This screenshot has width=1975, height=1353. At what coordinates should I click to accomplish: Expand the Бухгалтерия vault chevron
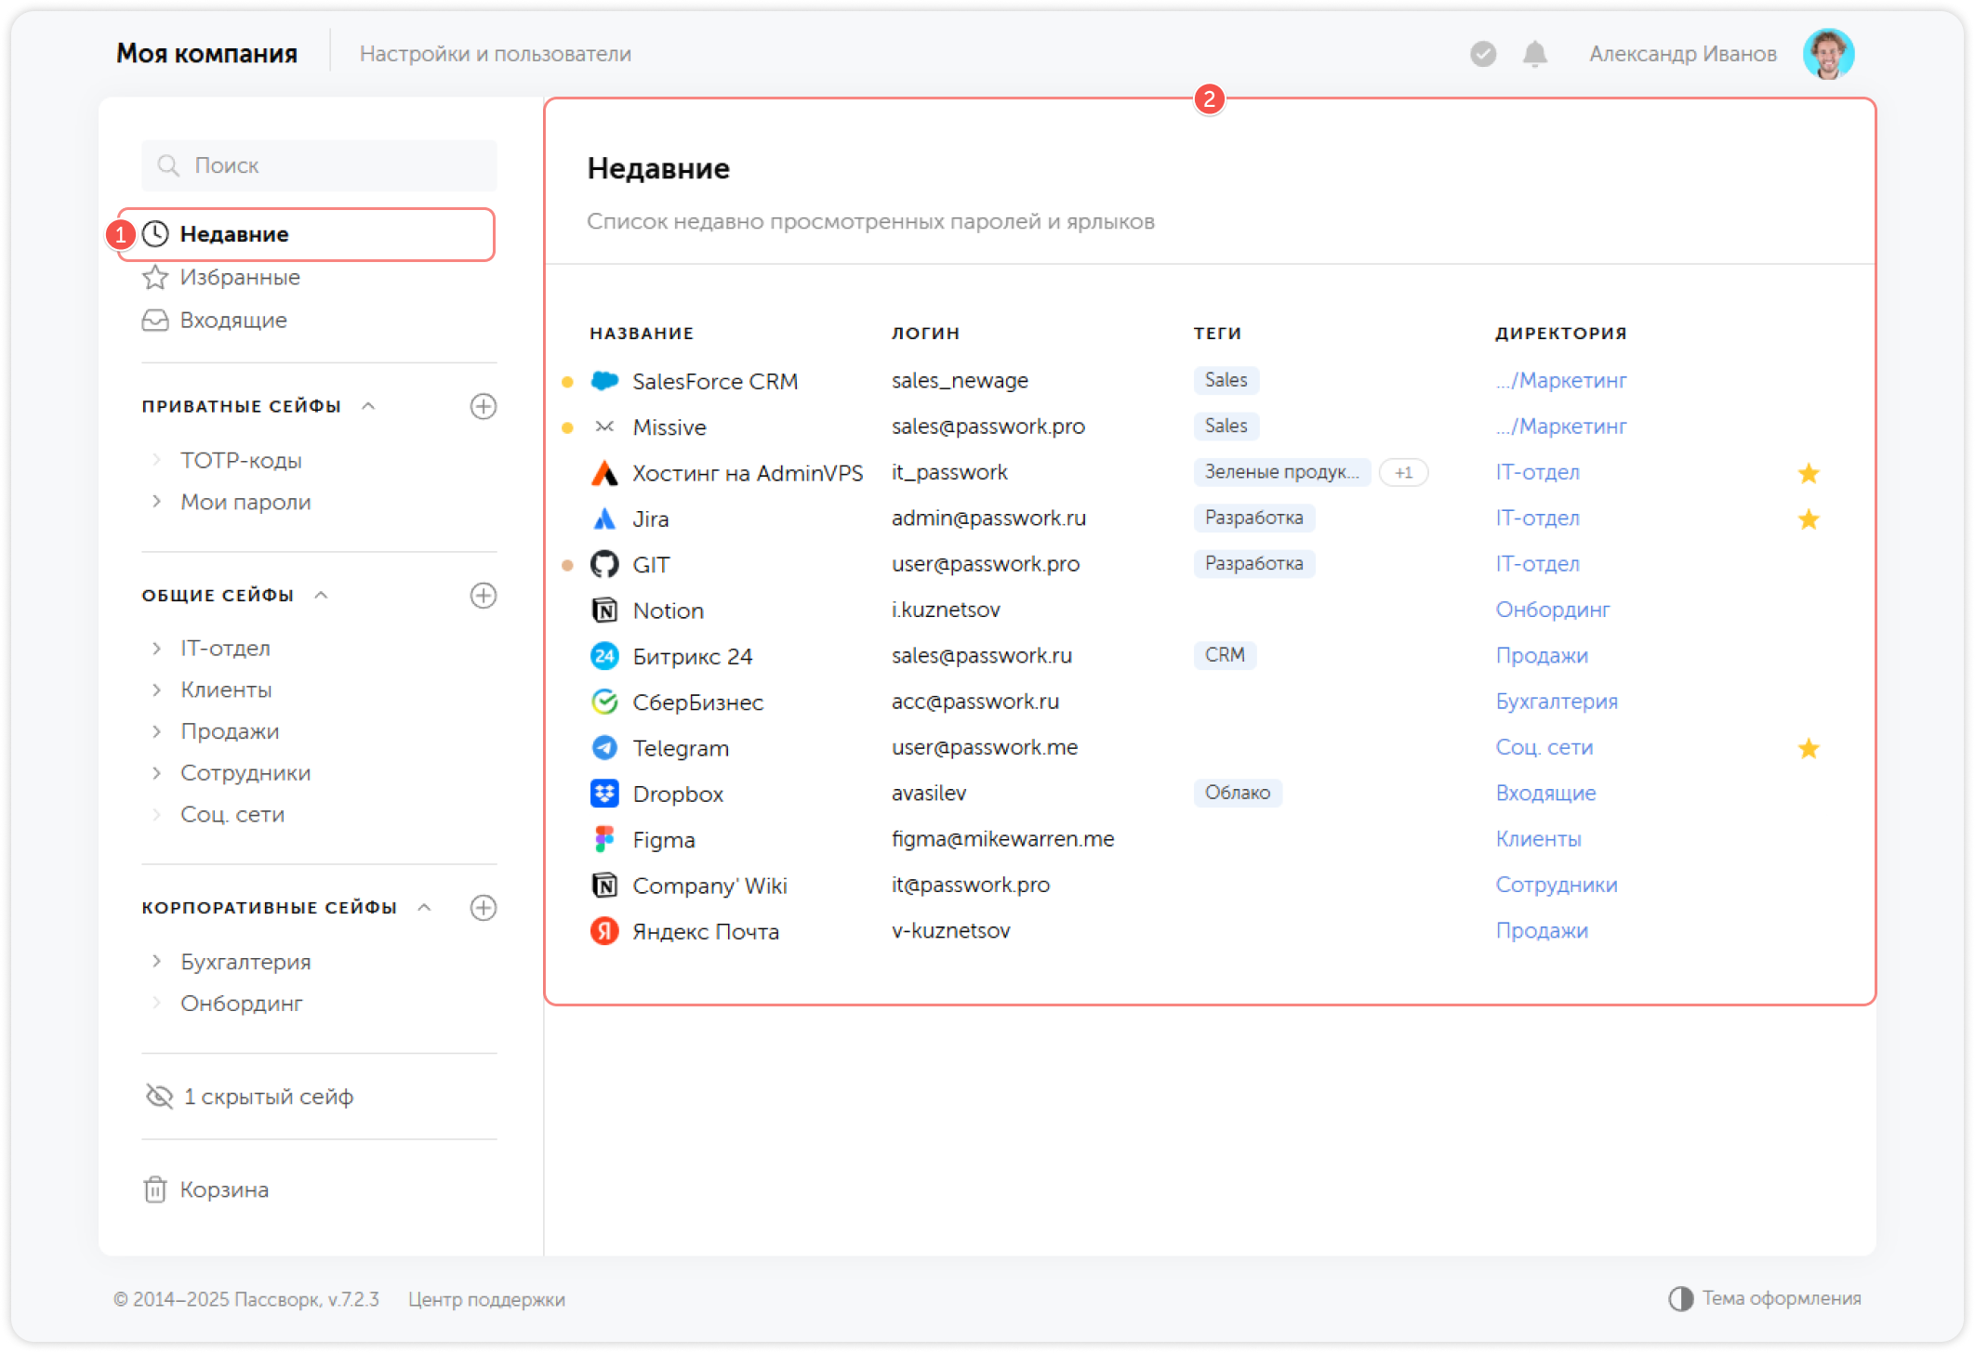[156, 962]
